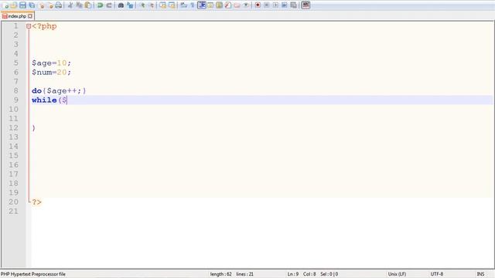495x278 pixels.
Task: Save the current recorded macro icon
Action: pos(294,5)
